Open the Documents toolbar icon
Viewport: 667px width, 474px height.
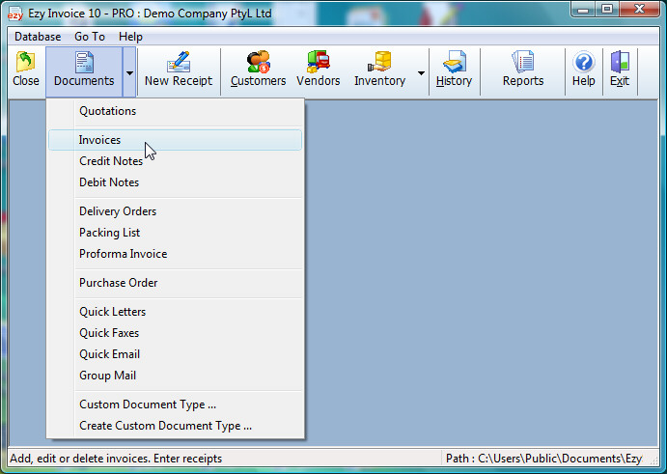[x=84, y=62]
